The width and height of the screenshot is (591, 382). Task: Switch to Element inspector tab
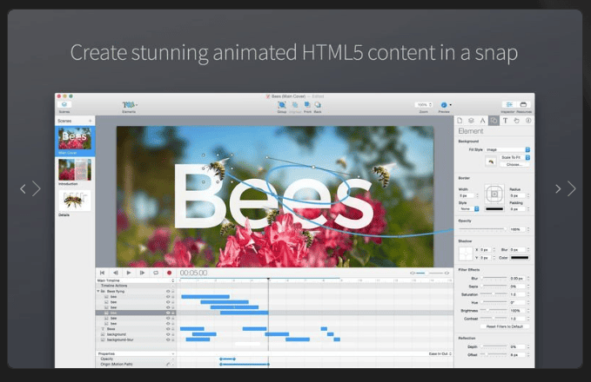coord(494,121)
